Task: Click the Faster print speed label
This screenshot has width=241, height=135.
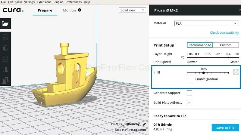Action: point(234,62)
